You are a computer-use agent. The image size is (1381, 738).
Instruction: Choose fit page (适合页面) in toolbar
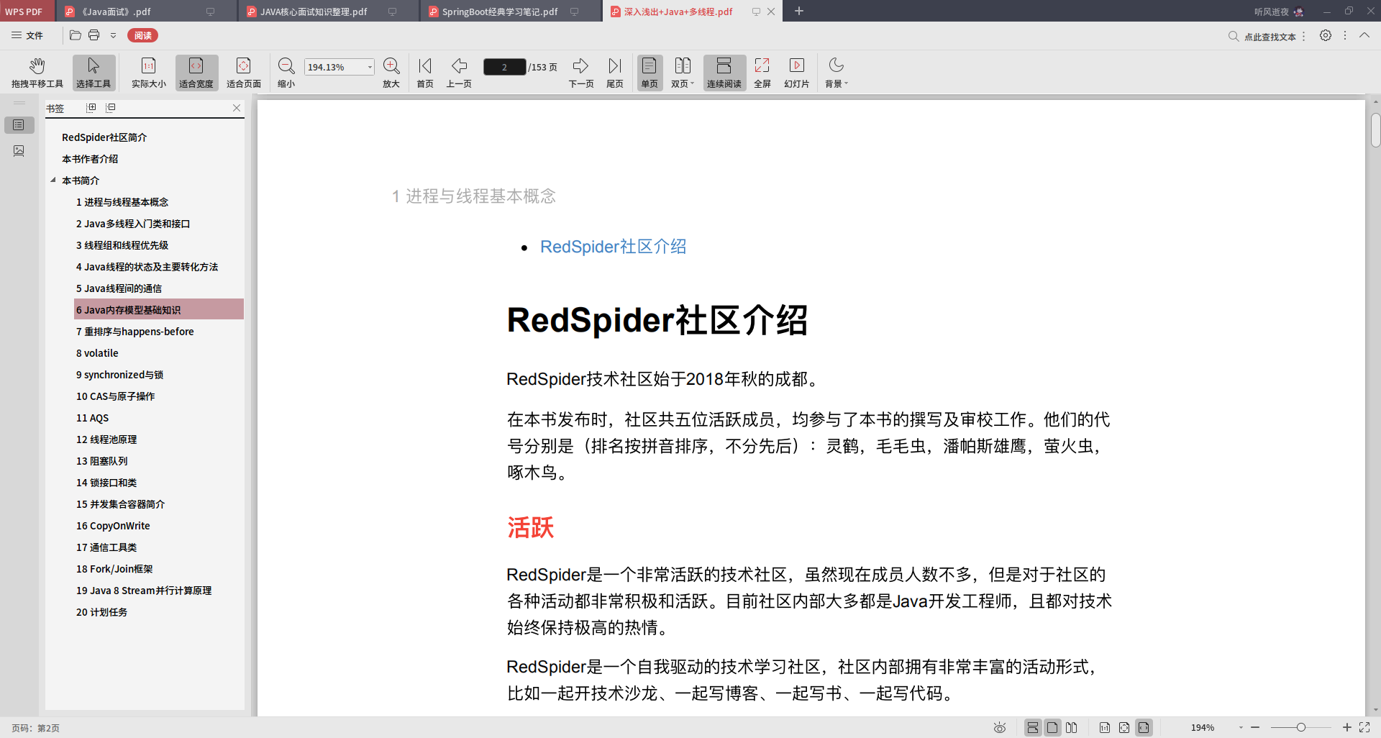pyautogui.click(x=243, y=73)
